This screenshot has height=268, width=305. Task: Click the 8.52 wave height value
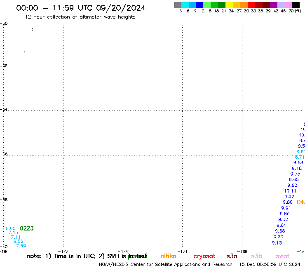click(18, 241)
